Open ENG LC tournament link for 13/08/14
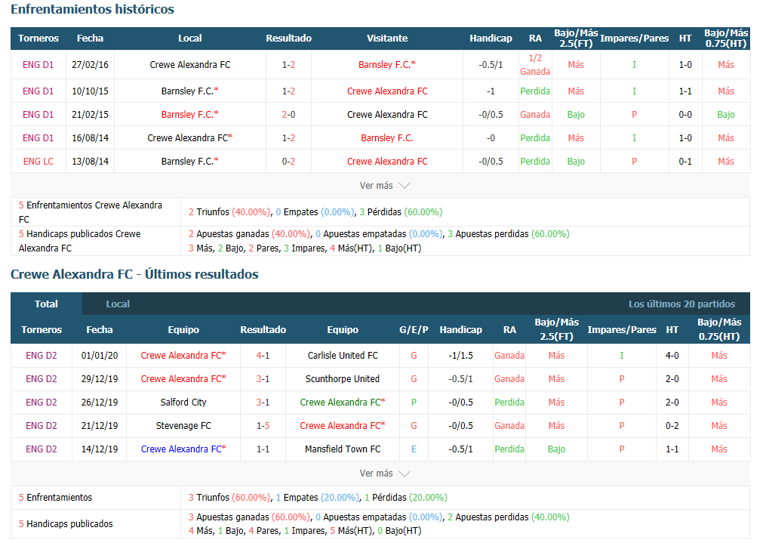Viewport: 763px width, 543px height. [x=38, y=161]
